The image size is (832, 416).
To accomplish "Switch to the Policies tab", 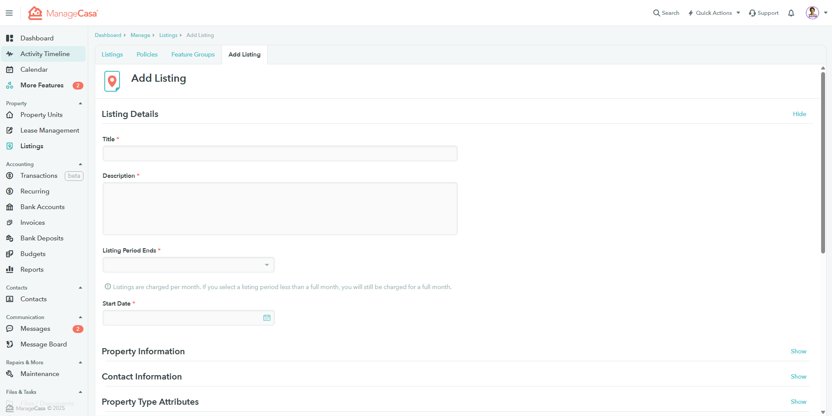I will [x=147, y=54].
